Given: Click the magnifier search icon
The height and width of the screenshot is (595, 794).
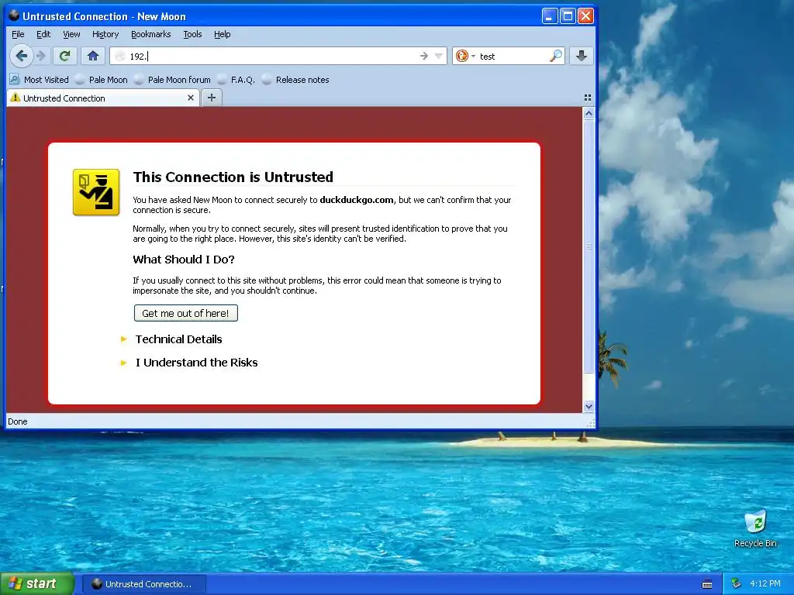Looking at the screenshot, I should [555, 56].
